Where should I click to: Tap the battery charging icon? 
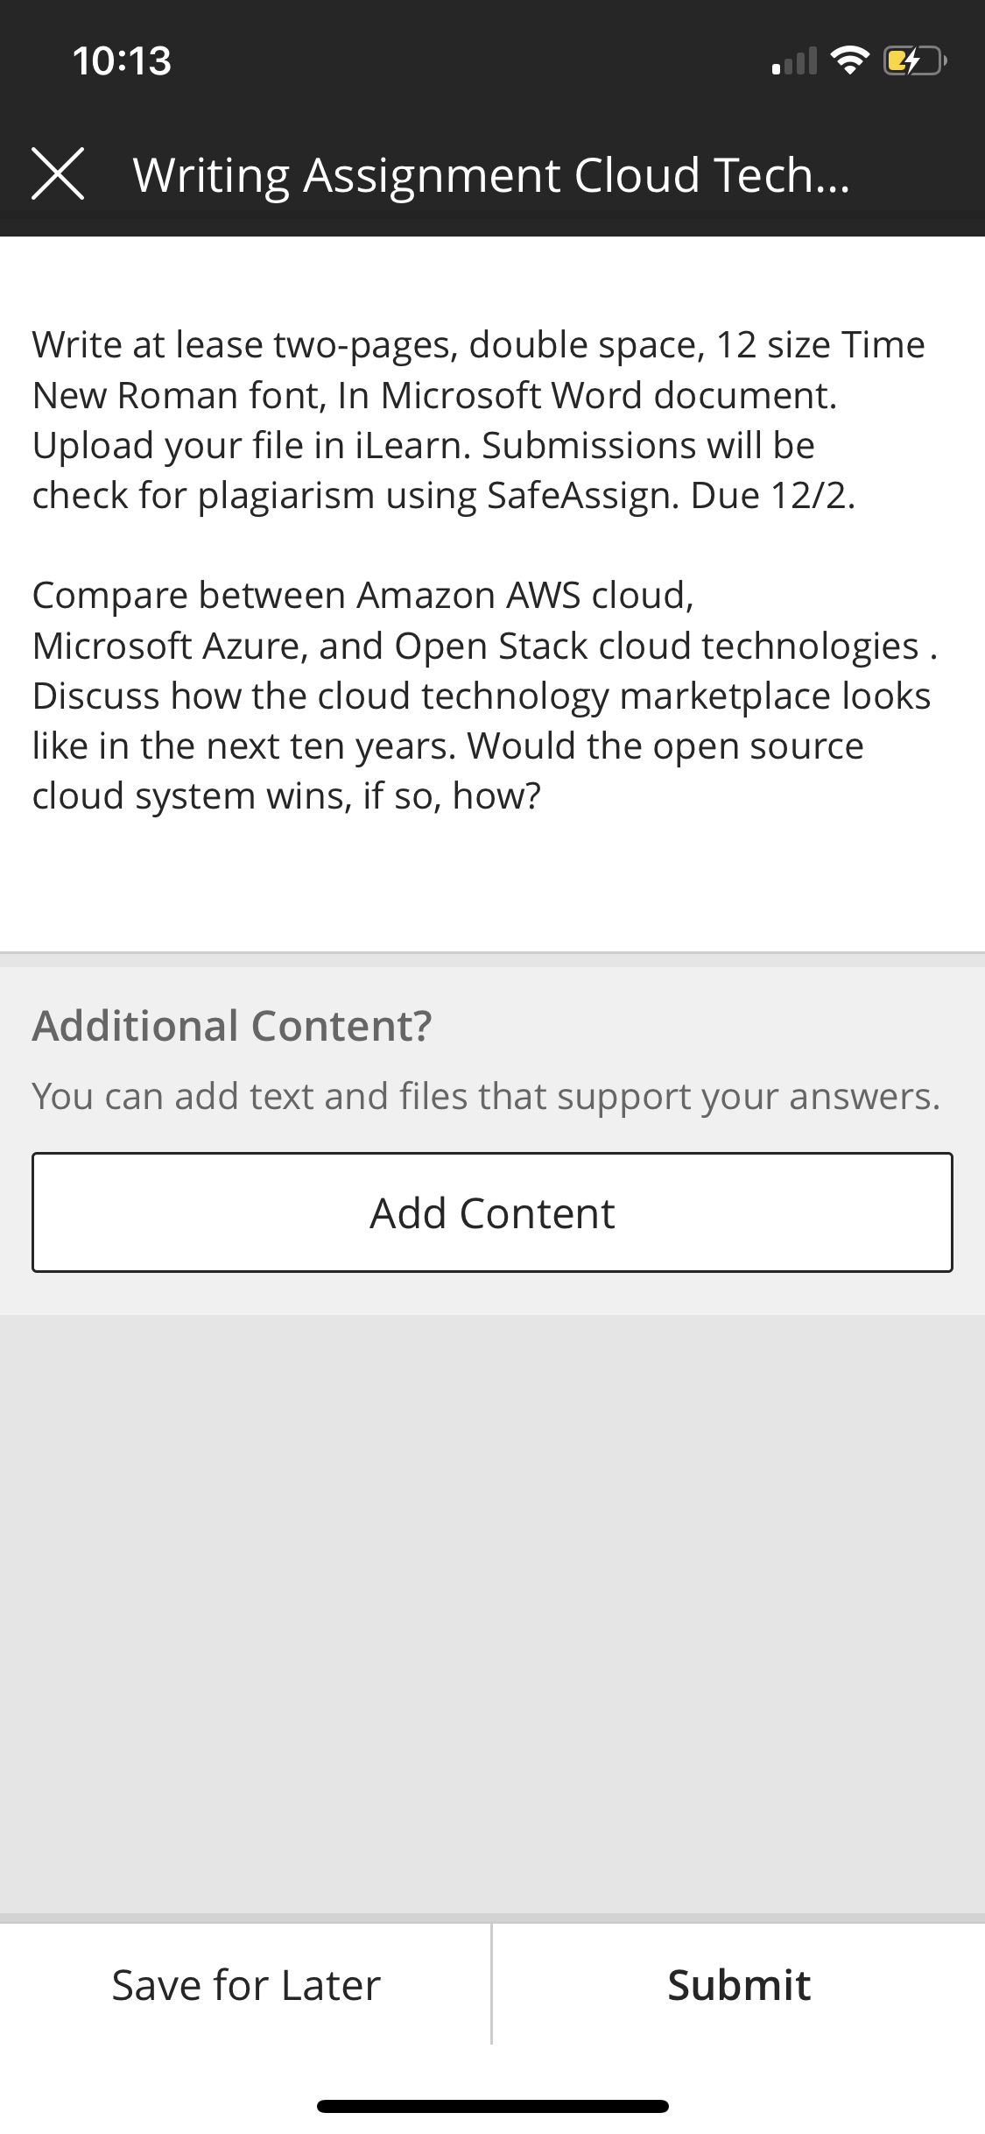915,60
